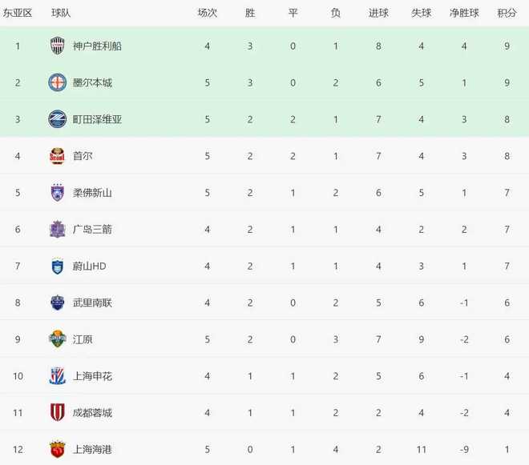Click the 神户胜利船 team logo
Screen dimensions: 529x465
coord(57,46)
